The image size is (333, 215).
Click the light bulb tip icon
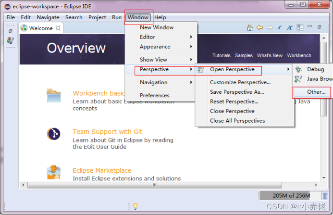(135, 206)
